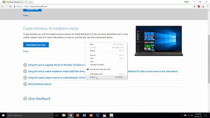Viewport: 210px width, 118px height.
Task: Choose Reload in context menu
Action: (x=106, y=51)
